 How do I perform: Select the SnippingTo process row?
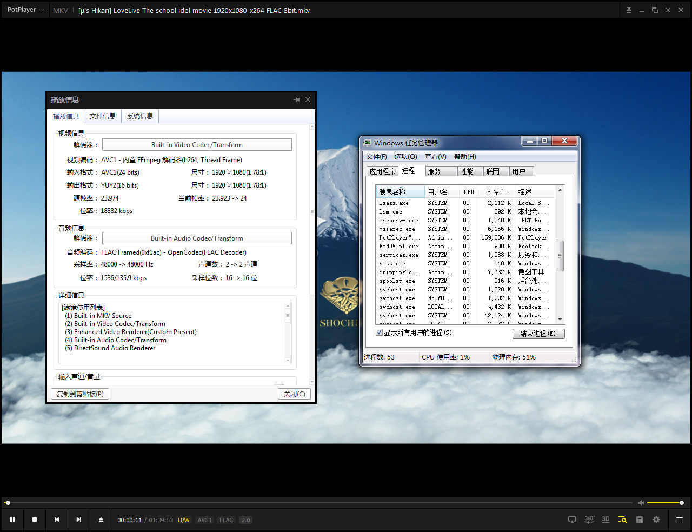click(465, 272)
